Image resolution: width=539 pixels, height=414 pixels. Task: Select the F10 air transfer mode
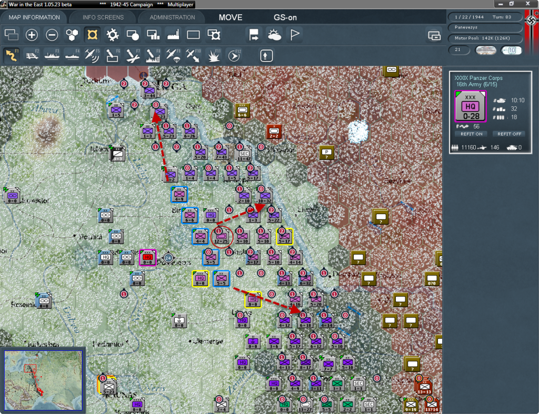point(193,56)
